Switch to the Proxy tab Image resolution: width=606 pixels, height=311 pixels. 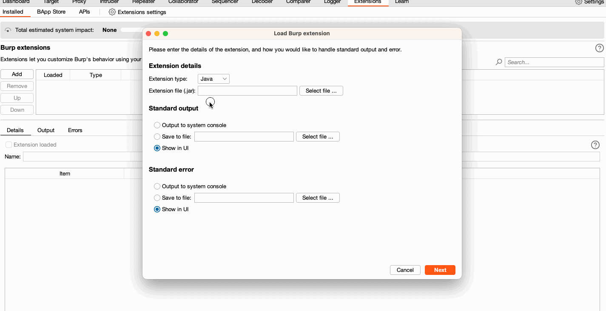coord(79,2)
